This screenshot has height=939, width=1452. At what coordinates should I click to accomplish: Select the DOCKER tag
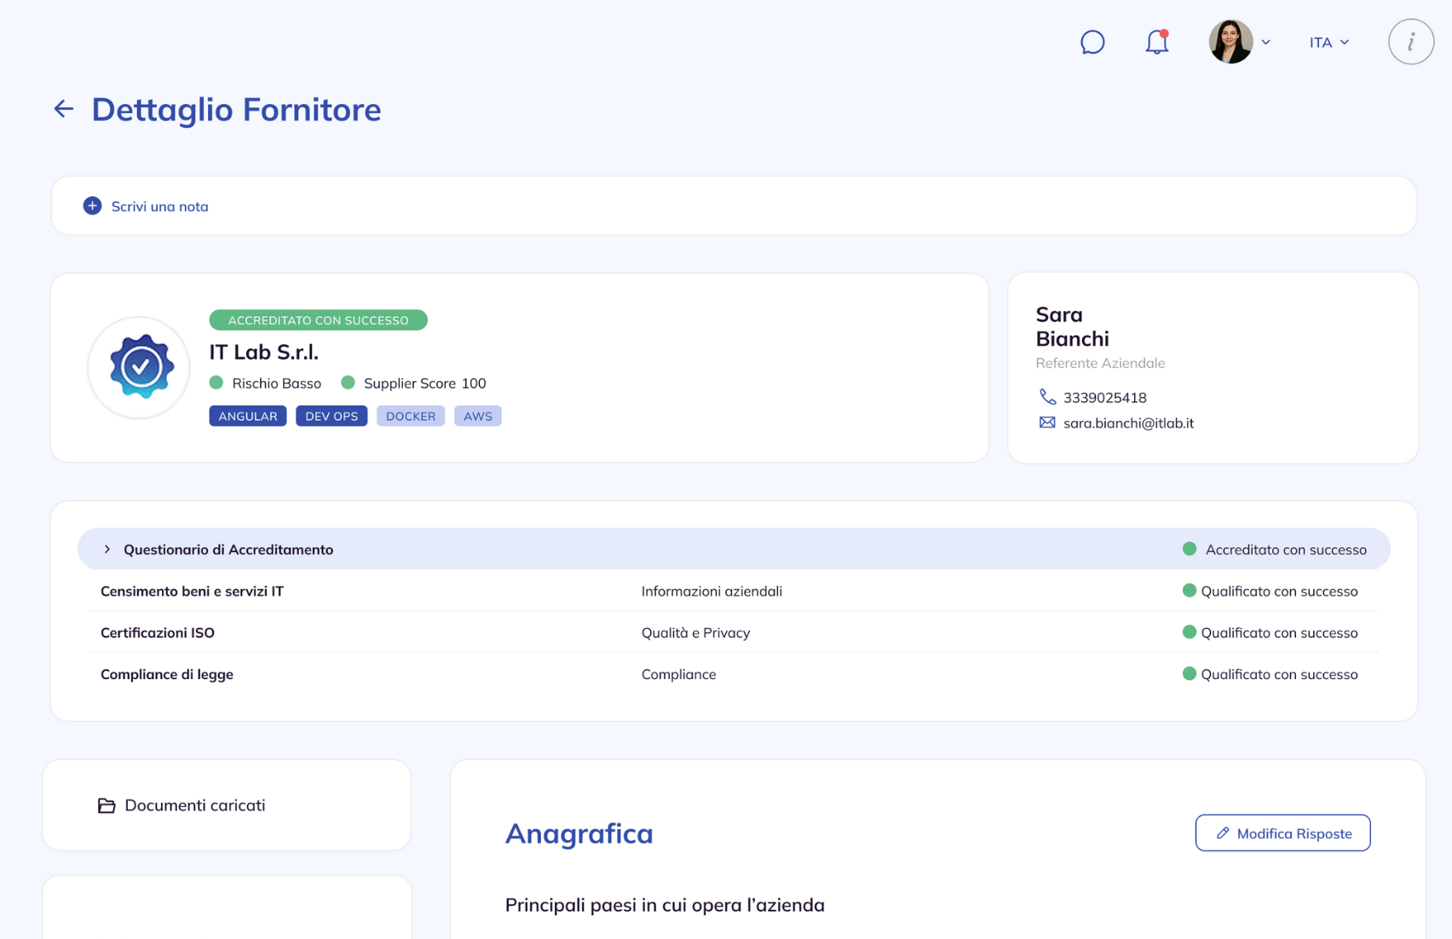tap(411, 416)
